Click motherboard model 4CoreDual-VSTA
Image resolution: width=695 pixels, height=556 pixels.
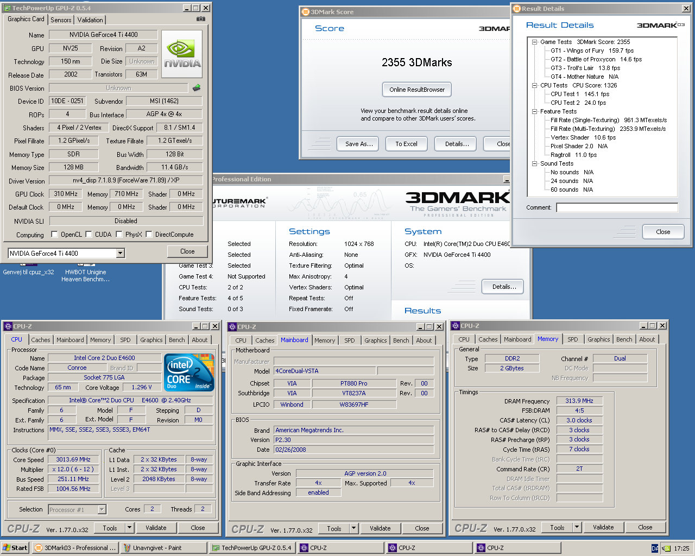[x=324, y=371]
